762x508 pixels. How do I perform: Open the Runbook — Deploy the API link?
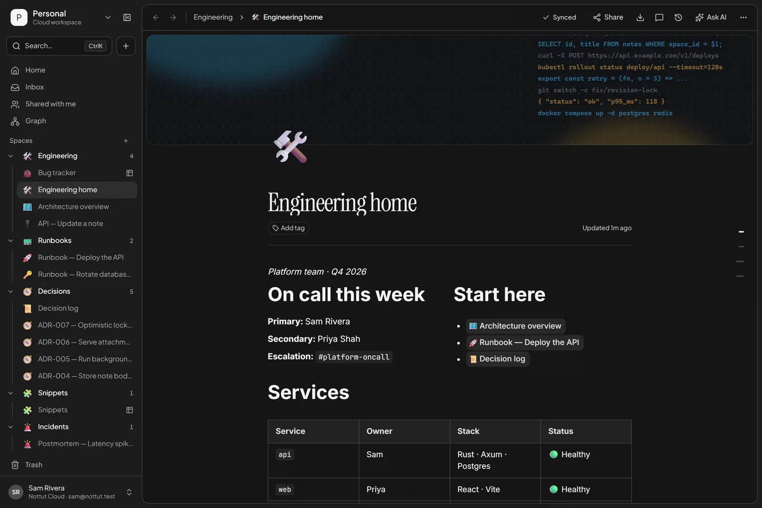(x=524, y=342)
